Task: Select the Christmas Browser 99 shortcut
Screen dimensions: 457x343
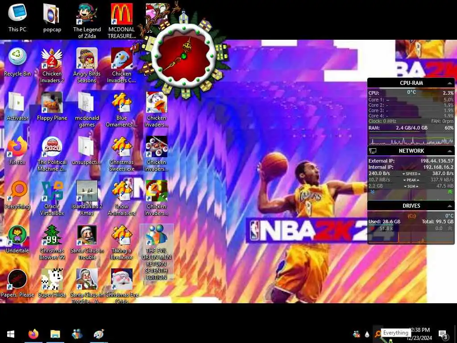Action: tap(52, 242)
